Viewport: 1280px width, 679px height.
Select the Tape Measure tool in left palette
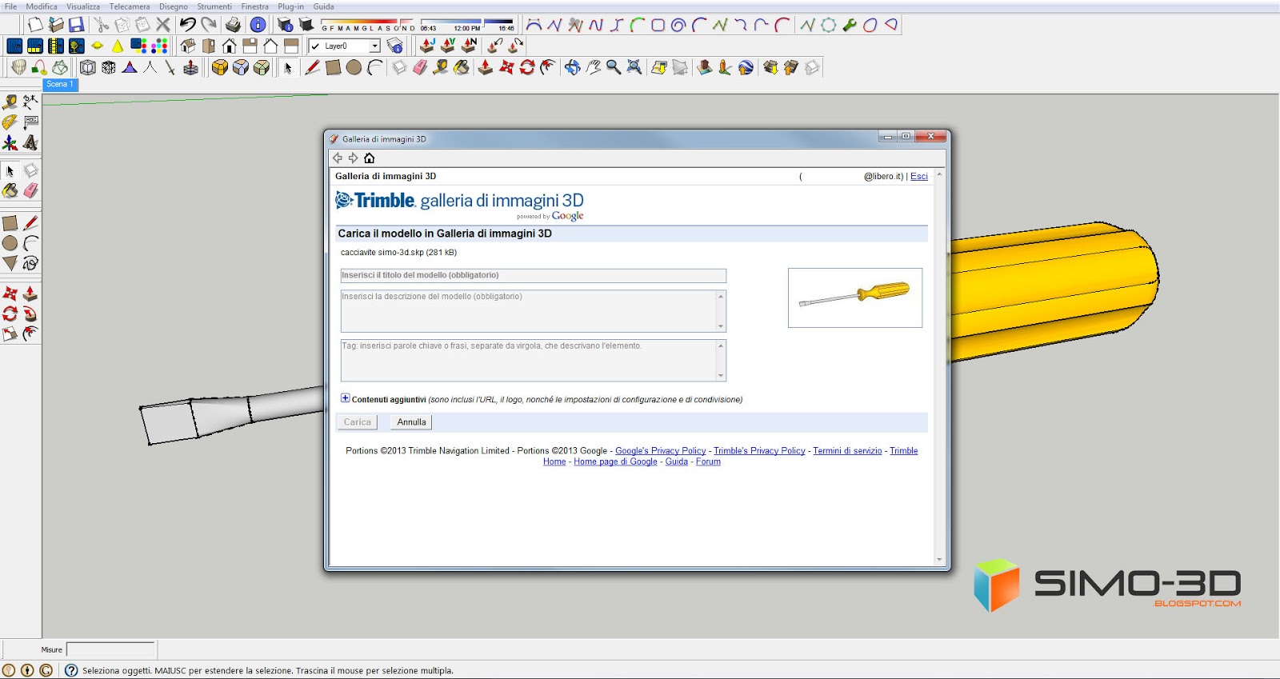(10, 102)
